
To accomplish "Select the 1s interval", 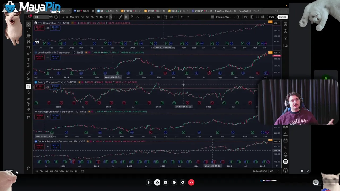I will point(63,17).
